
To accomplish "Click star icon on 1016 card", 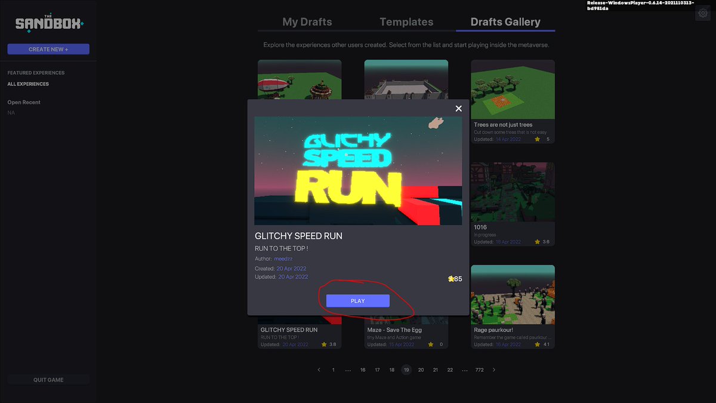I will coord(538,242).
